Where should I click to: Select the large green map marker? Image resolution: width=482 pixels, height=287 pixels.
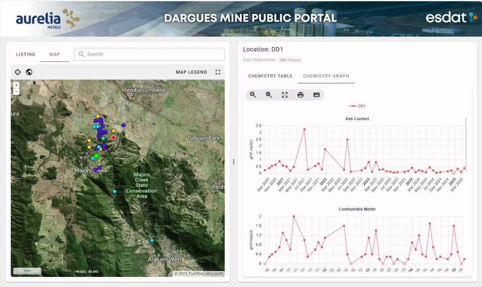(x=96, y=156)
